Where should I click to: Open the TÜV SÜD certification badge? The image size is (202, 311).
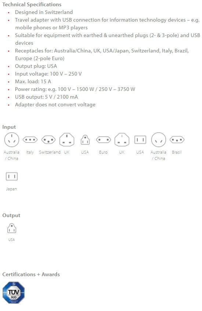coord(14,293)
